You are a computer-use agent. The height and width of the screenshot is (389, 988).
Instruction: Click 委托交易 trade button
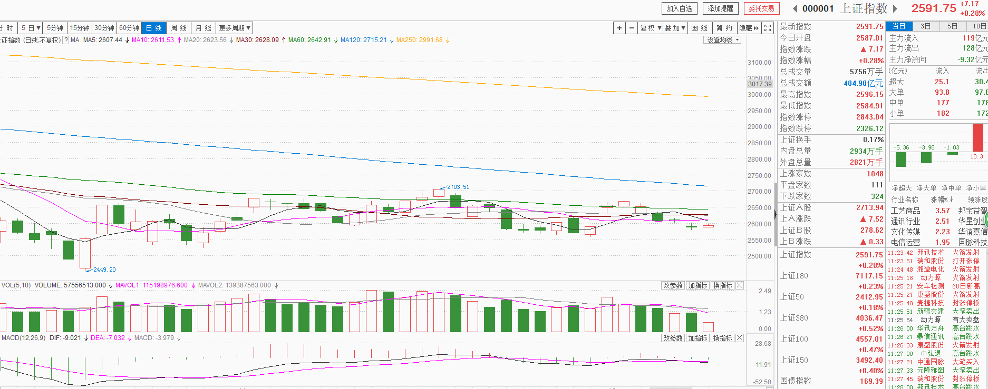[x=761, y=8]
